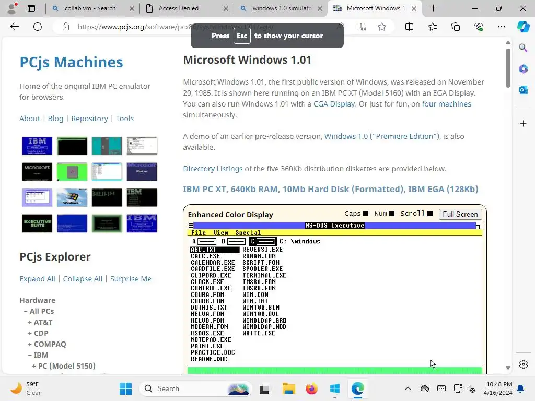Go back using the browser back arrow
Screen dimensions: 535x401
14,27
